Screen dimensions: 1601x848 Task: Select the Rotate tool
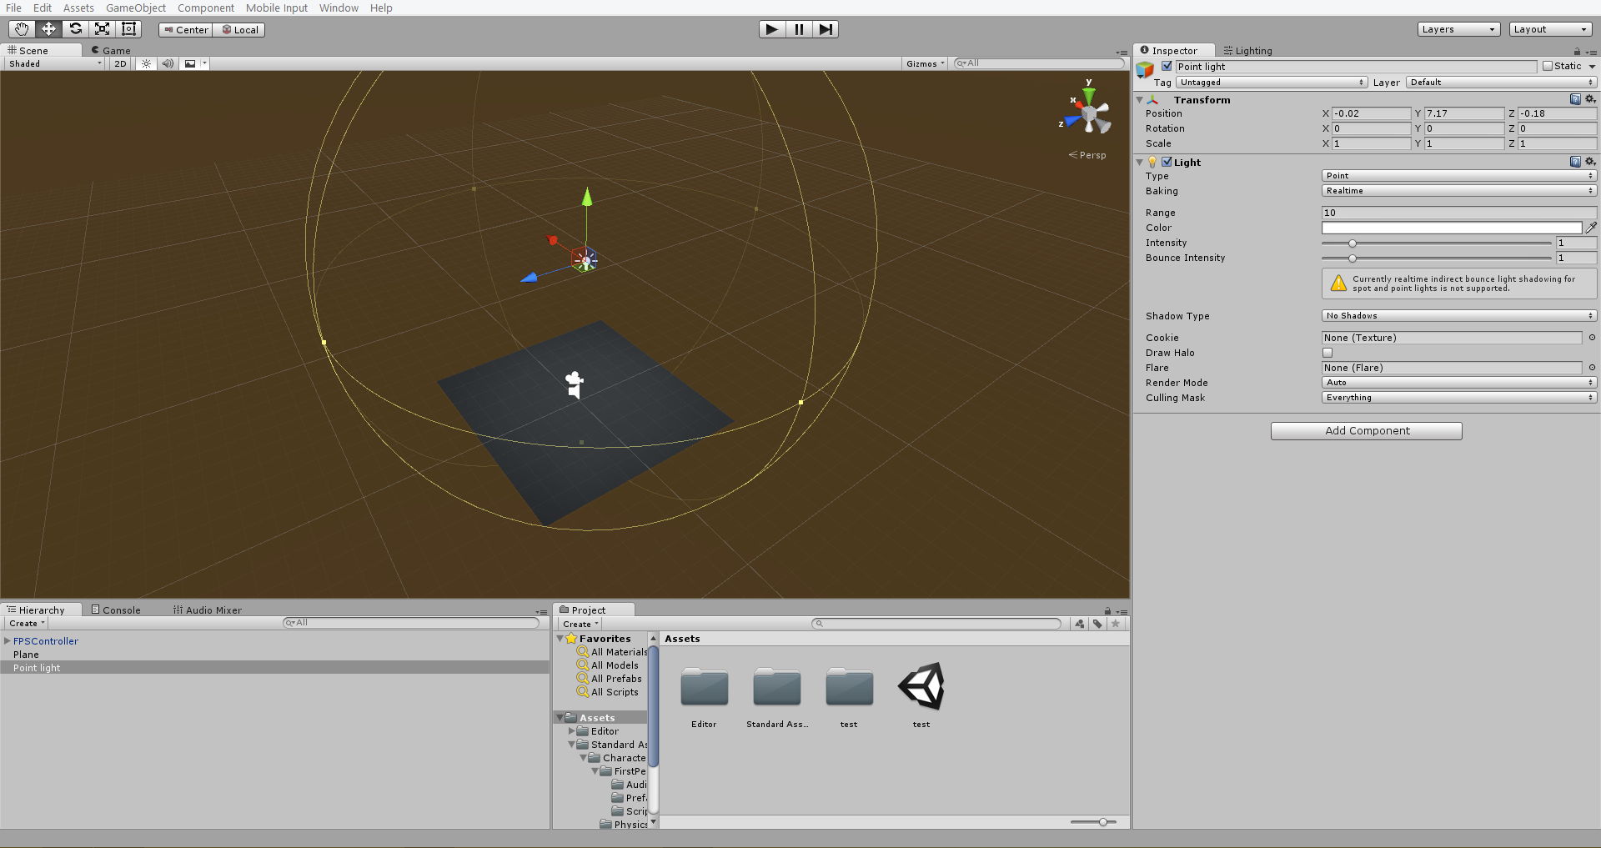pyautogui.click(x=75, y=28)
